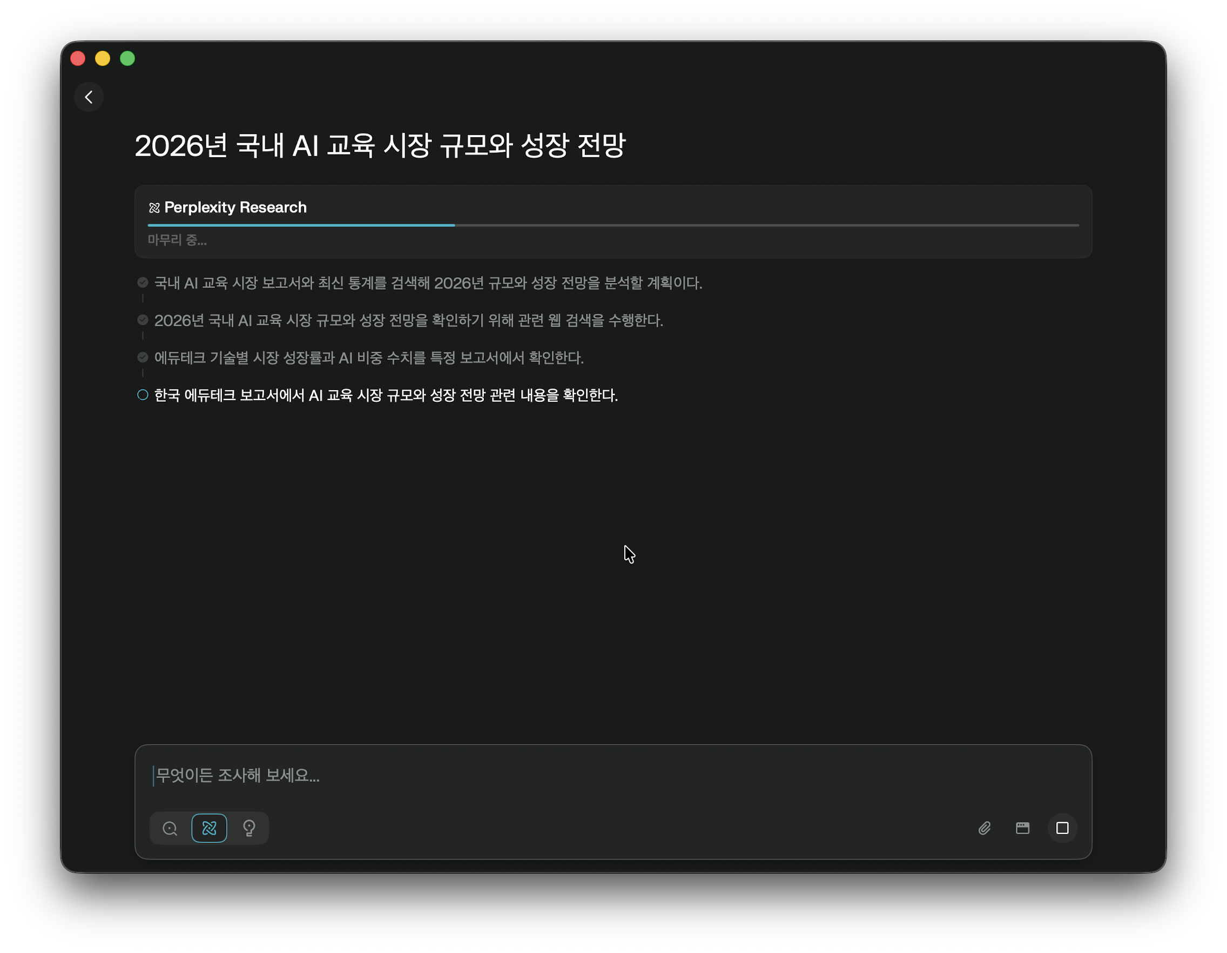The image size is (1227, 953).
Task: Click the '마무리 중...' status text
Action: click(x=177, y=240)
